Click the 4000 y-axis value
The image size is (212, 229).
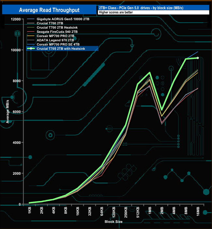point(17,142)
